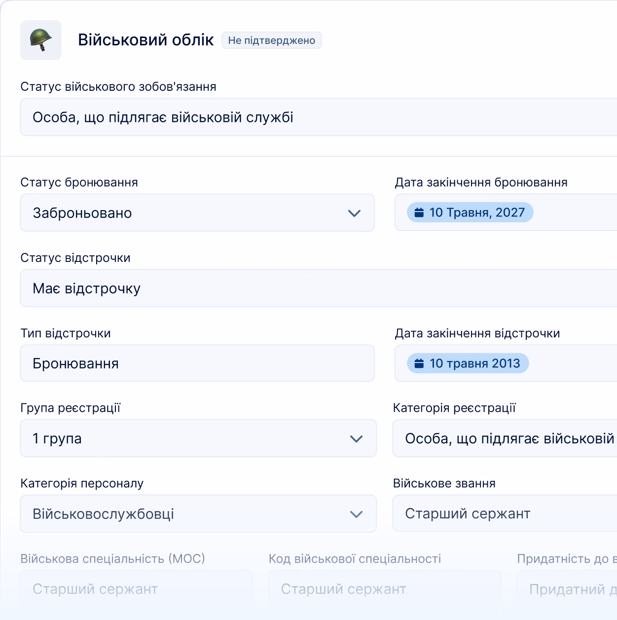Click the Не підтверджено status badge
This screenshot has height=620, width=617.
point(272,40)
